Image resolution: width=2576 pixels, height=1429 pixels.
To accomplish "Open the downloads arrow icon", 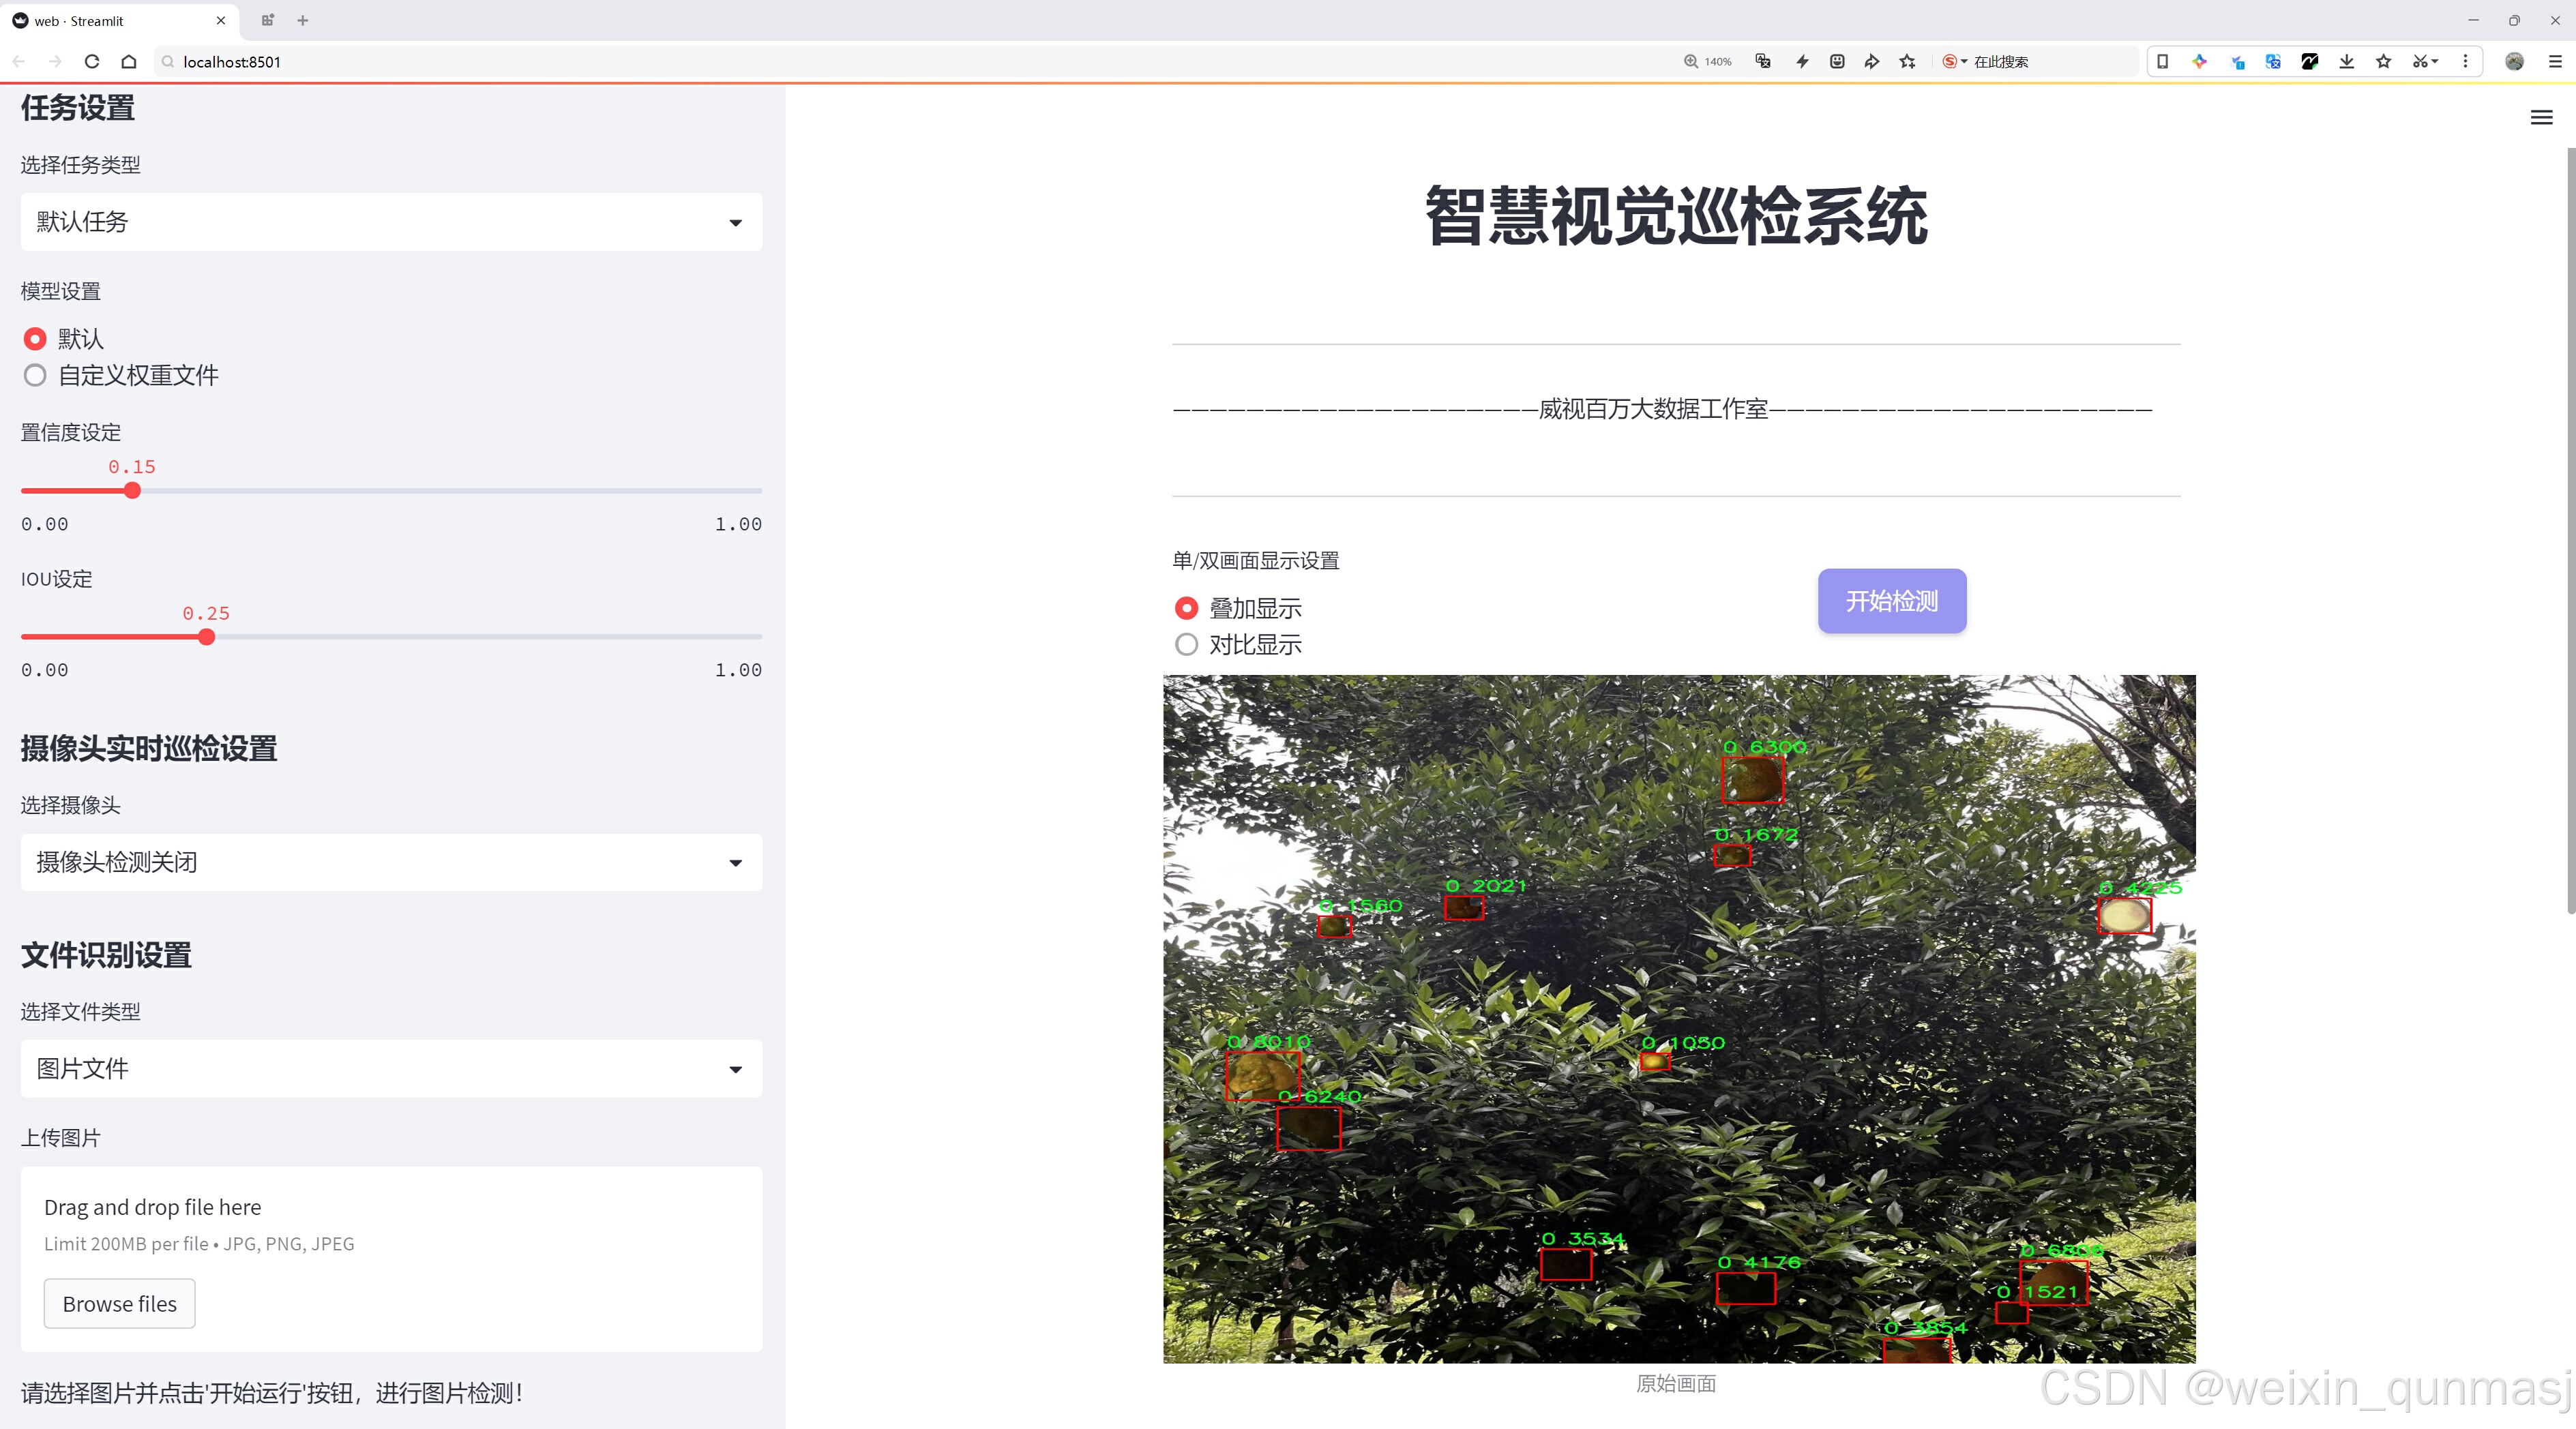I will [x=2346, y=61].
